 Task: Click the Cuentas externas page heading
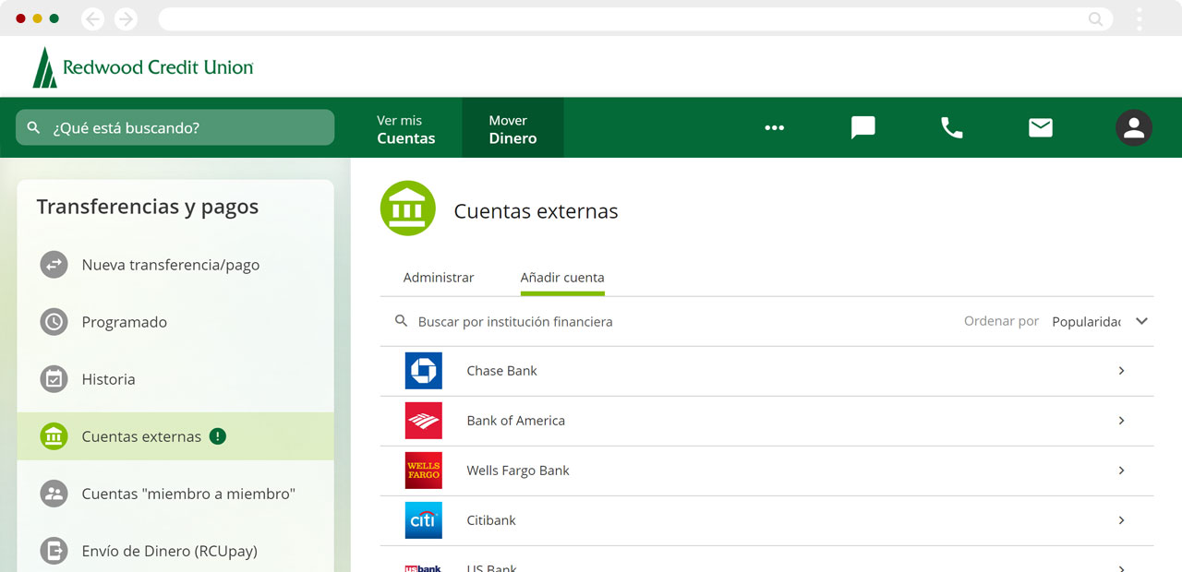pos(536,211)
